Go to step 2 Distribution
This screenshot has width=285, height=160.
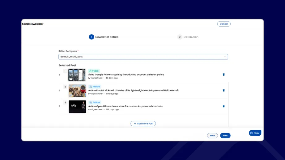click(x=180, y=37)
